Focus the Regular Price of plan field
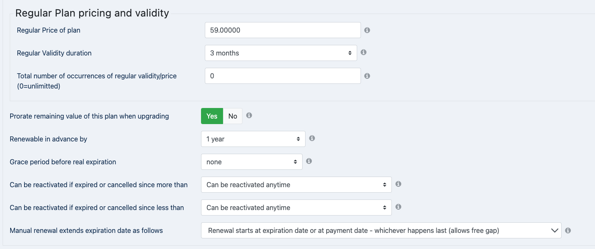Screen dimensions: 595x249 point(283,30)
